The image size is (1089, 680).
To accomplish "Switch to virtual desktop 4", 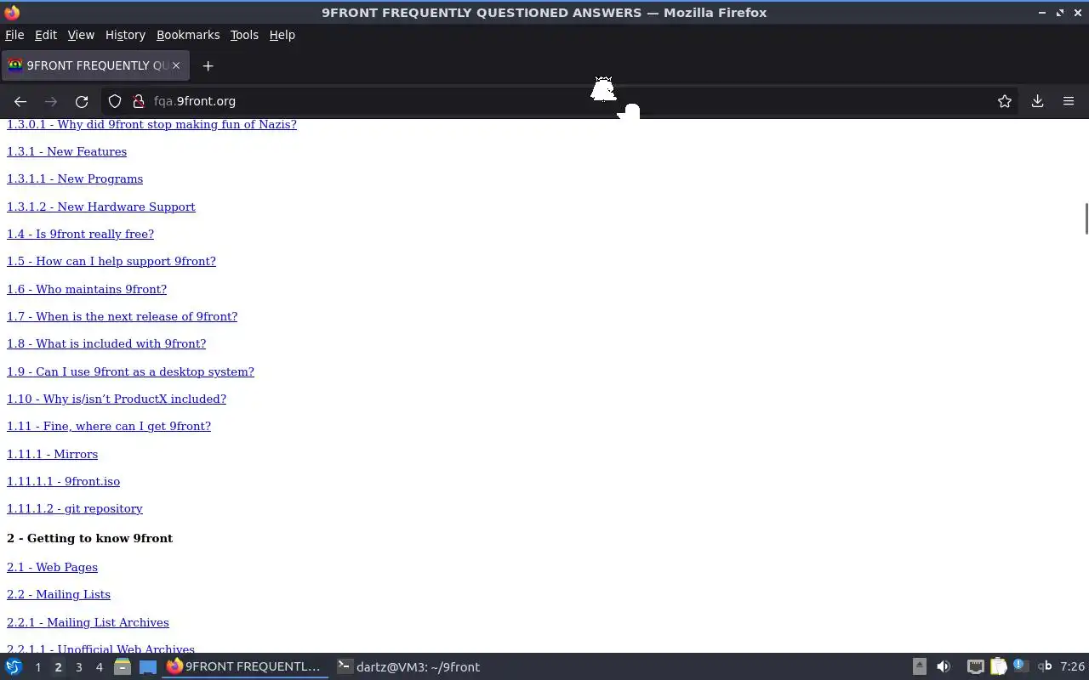I will coord(99,667).
